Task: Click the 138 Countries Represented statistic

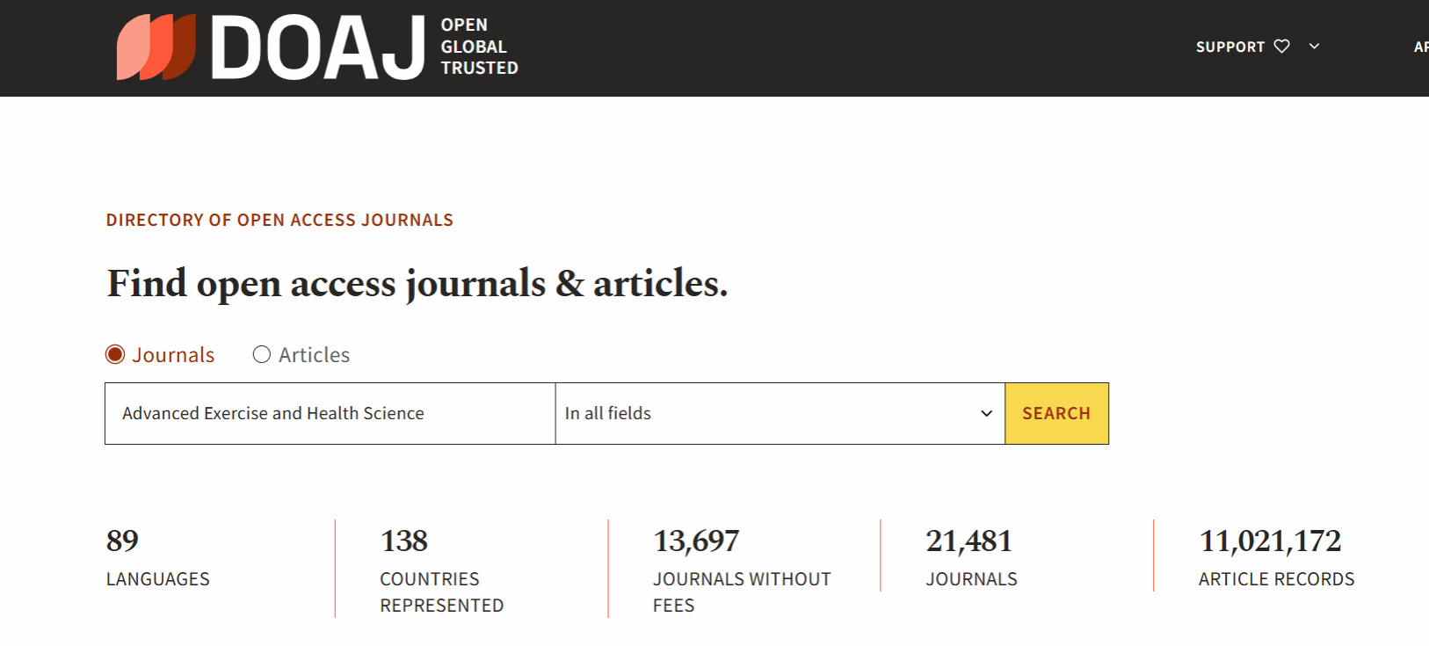Action: (x=441, y=568)
